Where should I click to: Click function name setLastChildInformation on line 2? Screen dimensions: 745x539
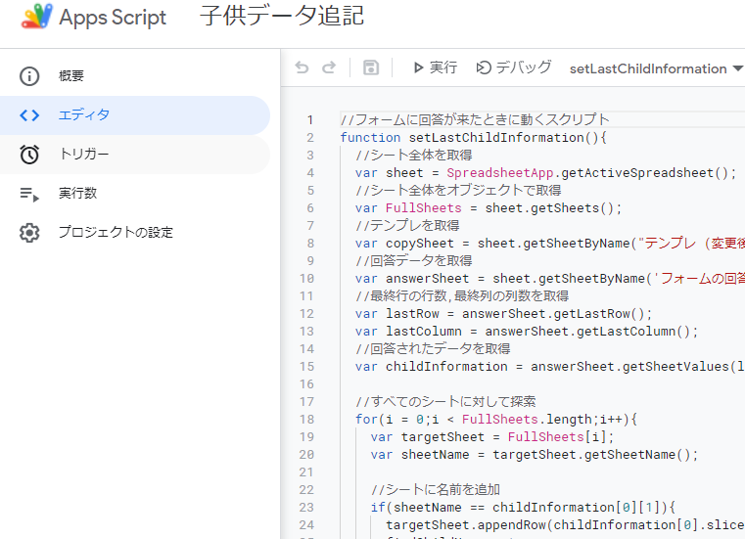coord(496,138)
